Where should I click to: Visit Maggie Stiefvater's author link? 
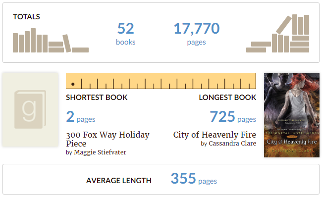(x=100, y=152)
